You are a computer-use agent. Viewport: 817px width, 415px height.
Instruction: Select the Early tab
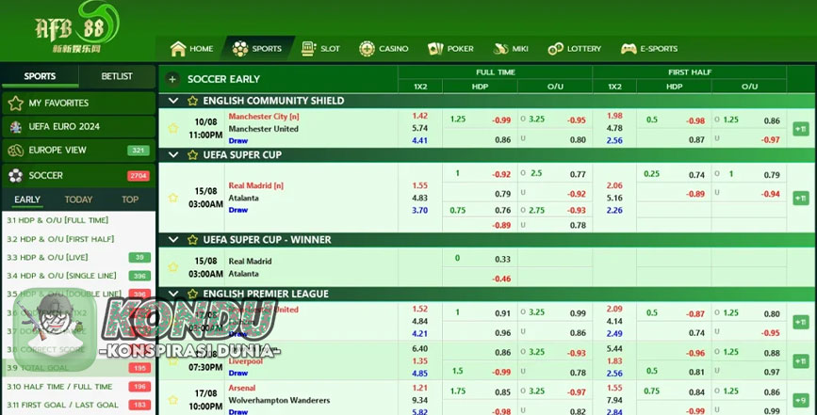tap(27, 200)
